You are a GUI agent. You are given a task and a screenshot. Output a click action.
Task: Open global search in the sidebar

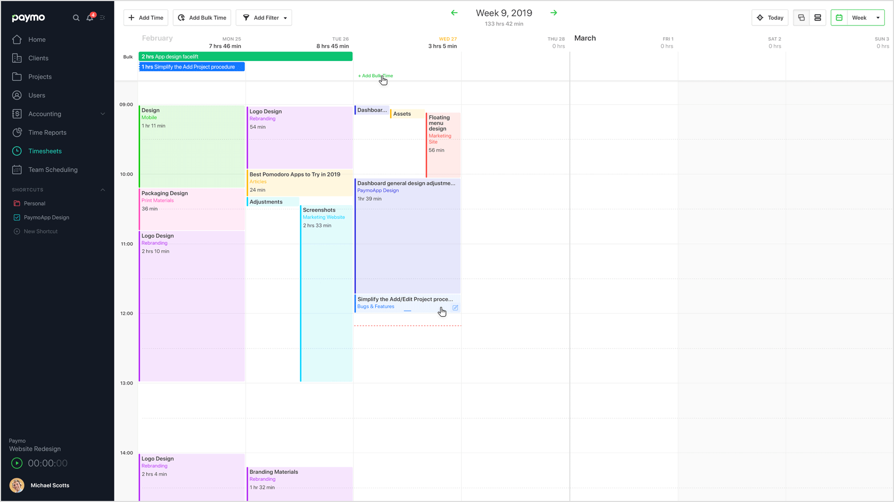pos(76,17)
